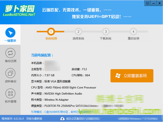
Task: Click the 独家支持UEFI+GPT启动 banner text
Action: (96, 17)
